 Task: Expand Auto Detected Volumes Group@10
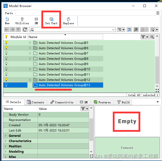(30, 69)
